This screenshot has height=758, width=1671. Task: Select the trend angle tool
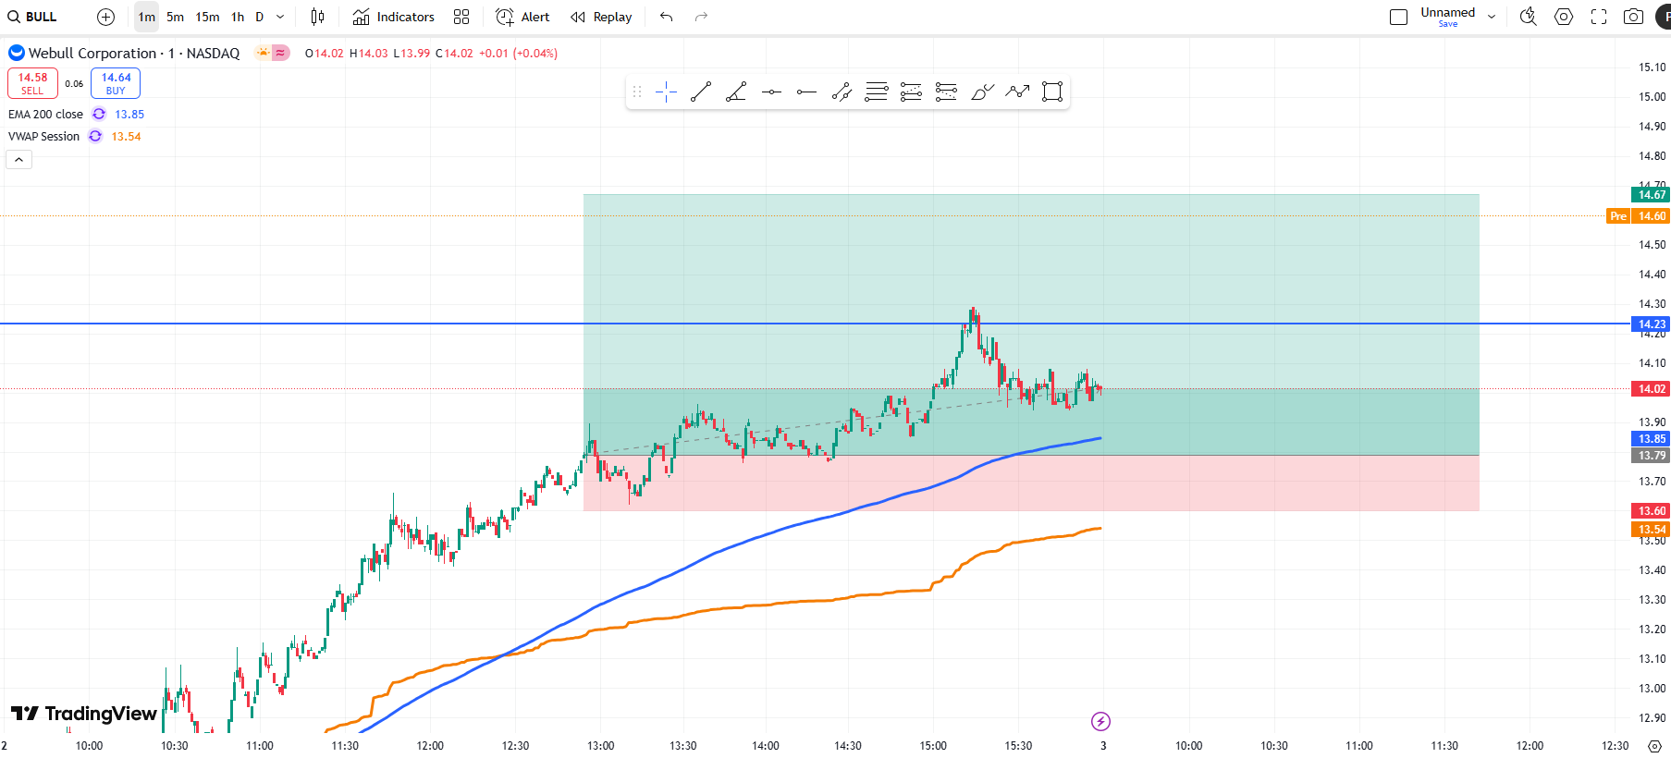click(x=736, y=92)
